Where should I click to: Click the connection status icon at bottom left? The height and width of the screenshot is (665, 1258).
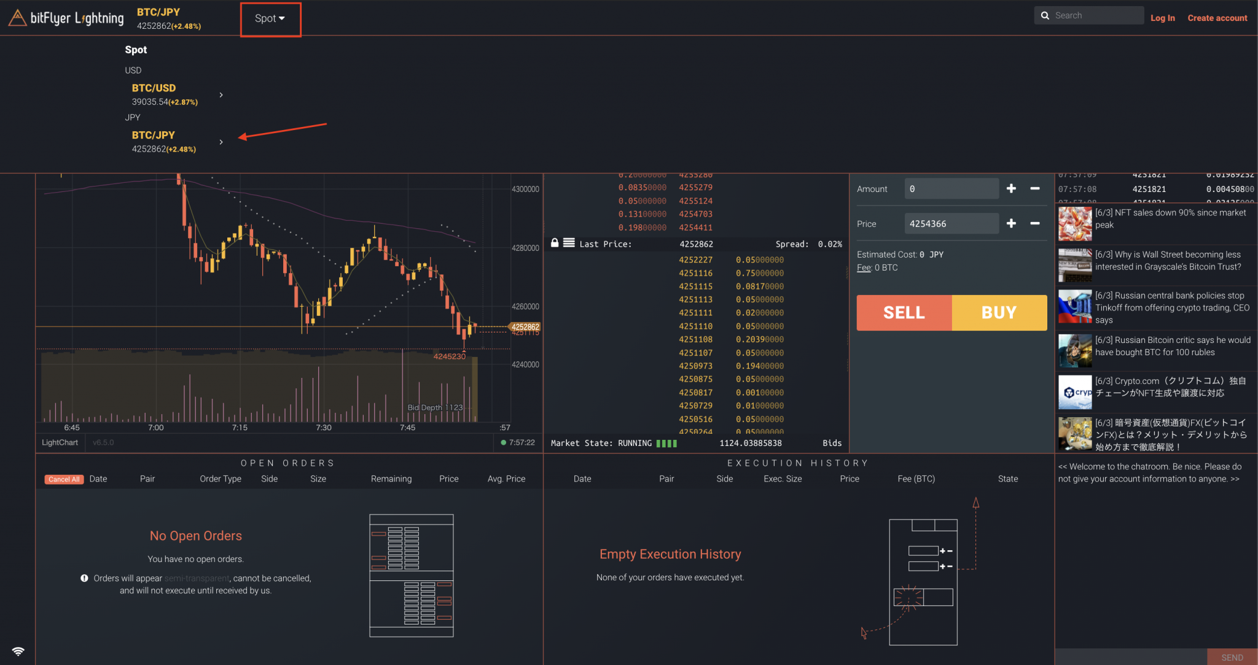18,652
